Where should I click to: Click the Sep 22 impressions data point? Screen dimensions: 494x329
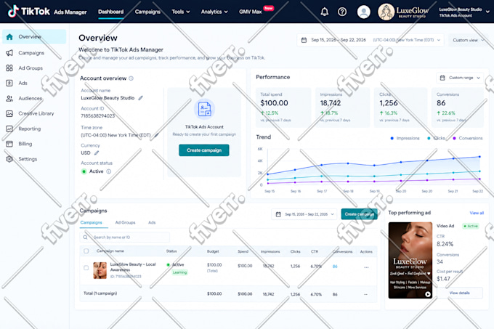tap(479, 156)
